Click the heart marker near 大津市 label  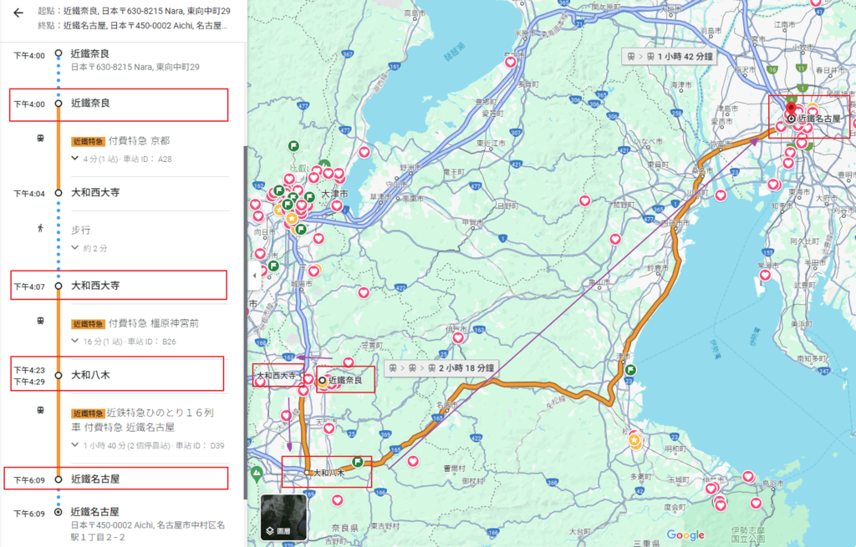(x=337, y=205)
